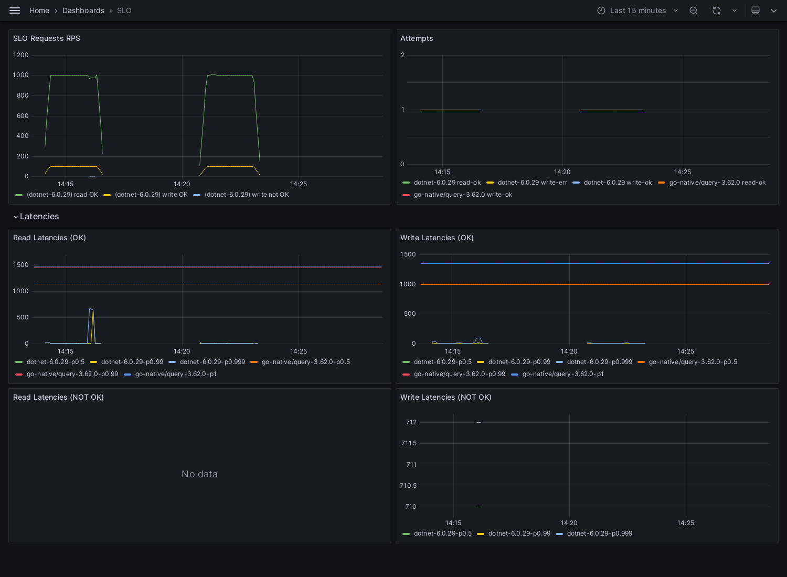This screenshot has width=787, height=577.
Task: Zoom out the time range
Action: (694, 10)
